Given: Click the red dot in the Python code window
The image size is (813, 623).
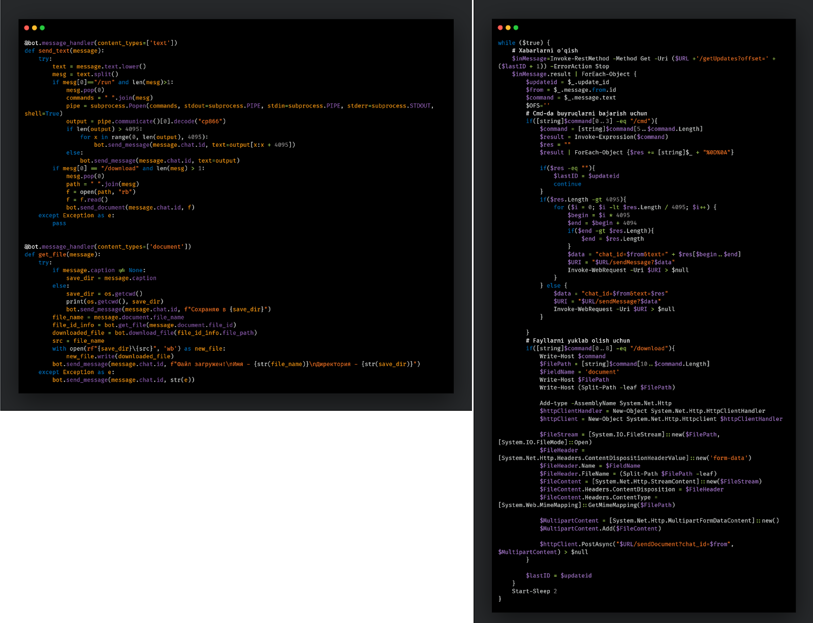Looking at the screenshot, I should [26, 28].
